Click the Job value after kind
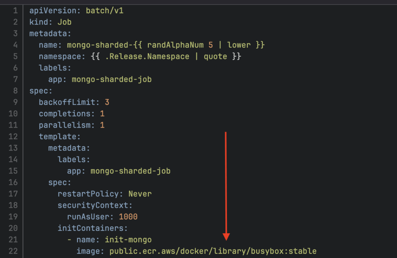The width and height of the screenshot is (397, 258). point(64,22)
